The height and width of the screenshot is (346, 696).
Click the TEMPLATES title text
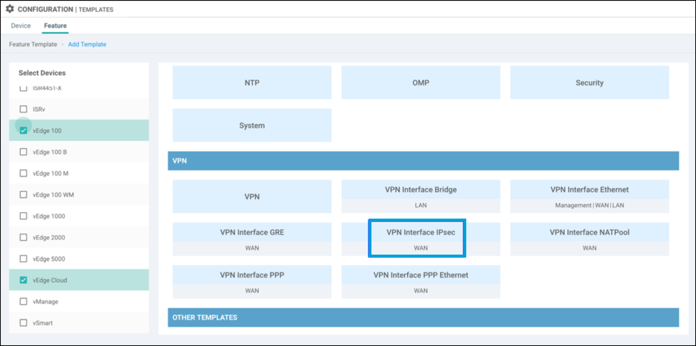[96, 10]
